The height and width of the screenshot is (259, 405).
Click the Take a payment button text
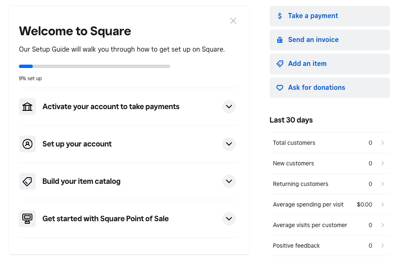click(313, 16)
